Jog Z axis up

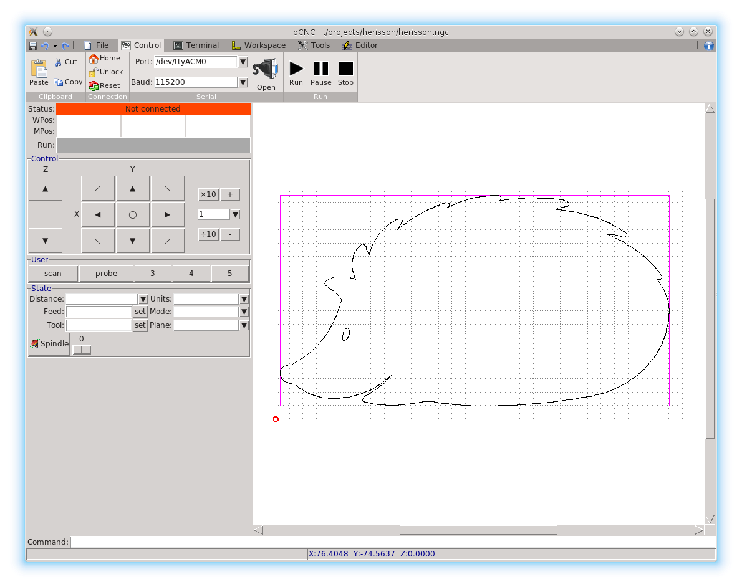[46, 189]
